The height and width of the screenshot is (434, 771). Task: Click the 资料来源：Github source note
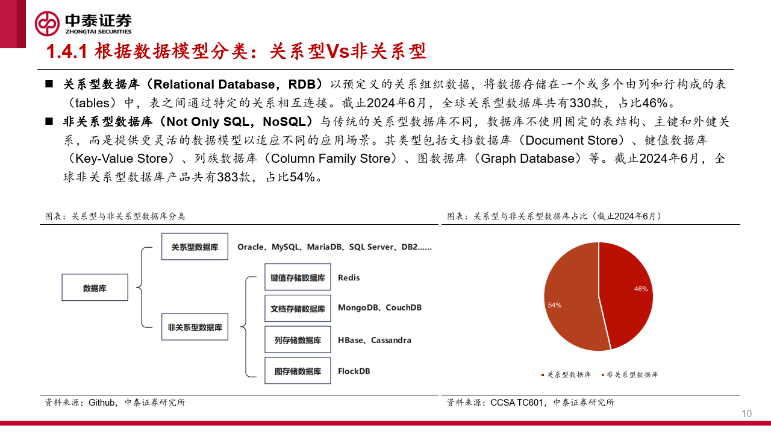116,402
